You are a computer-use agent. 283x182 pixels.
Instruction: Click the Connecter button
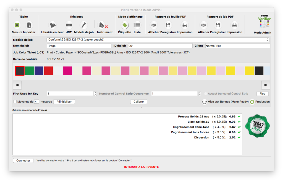pyautogui.click(x=23, y=160)
